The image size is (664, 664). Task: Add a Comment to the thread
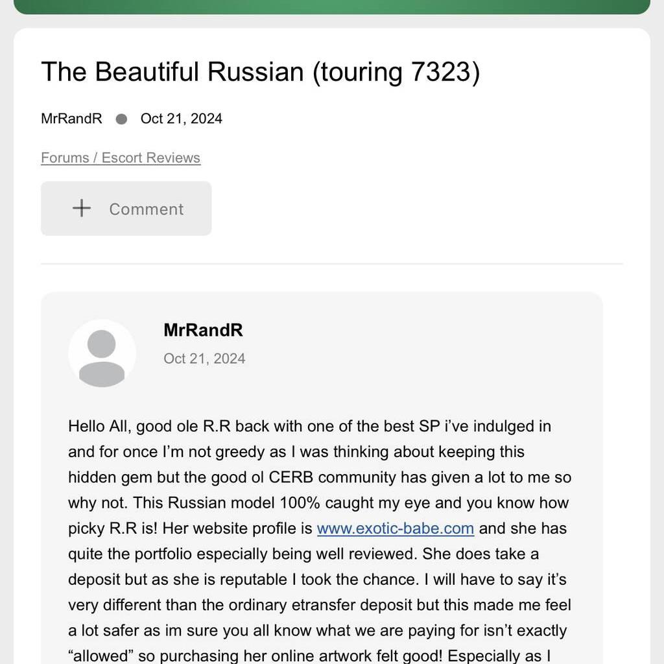126,208
